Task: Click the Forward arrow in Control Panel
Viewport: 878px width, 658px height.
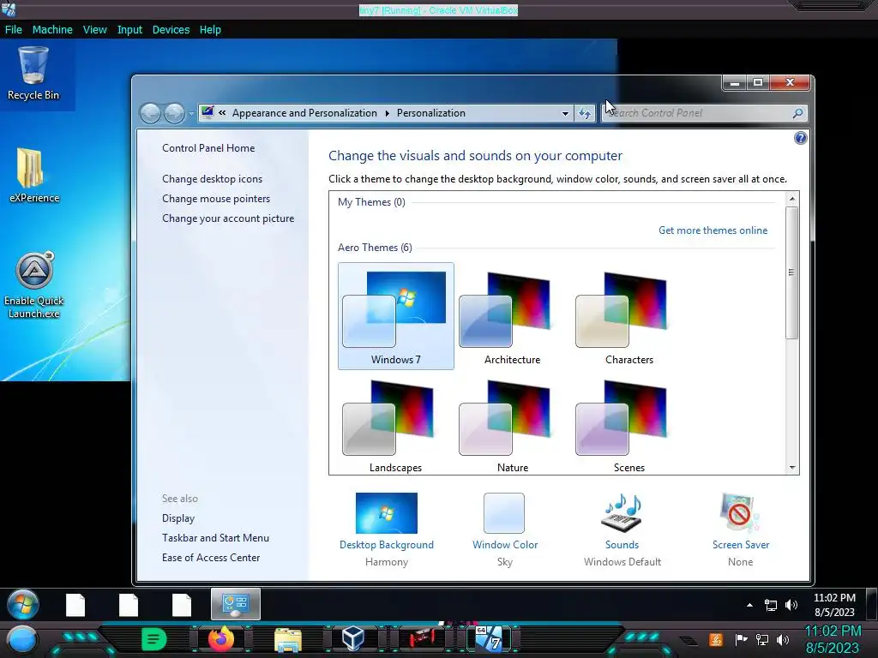Action: point(174,113)
